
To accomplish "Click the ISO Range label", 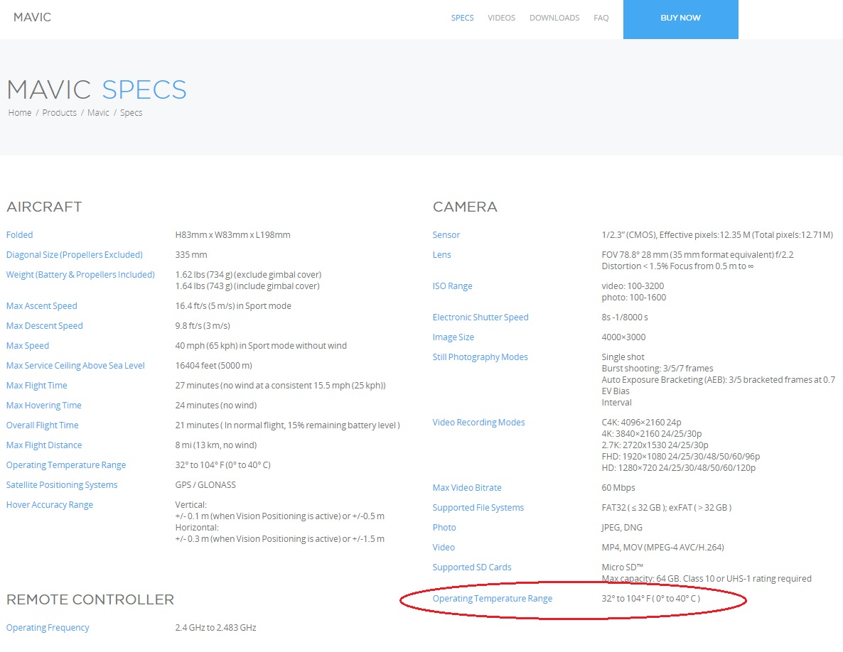I will [452, 286].
